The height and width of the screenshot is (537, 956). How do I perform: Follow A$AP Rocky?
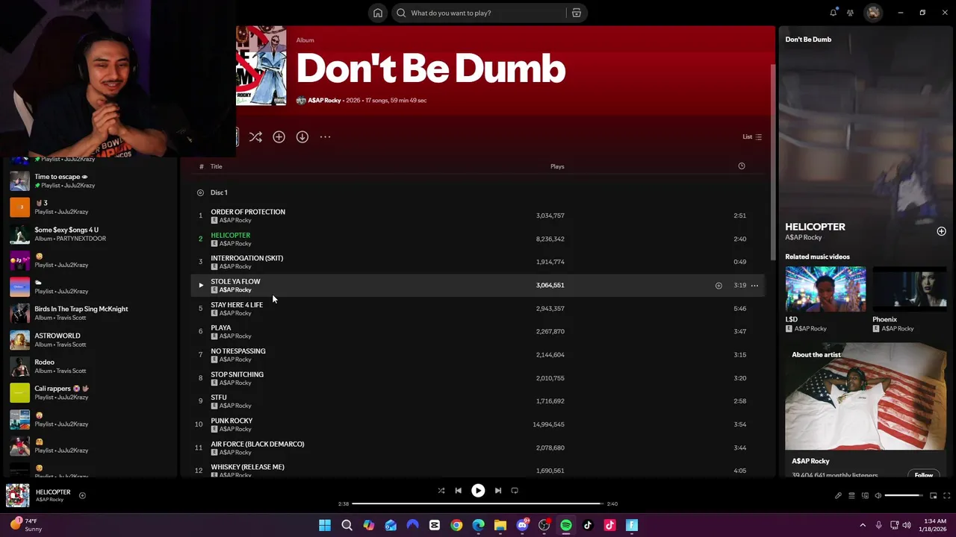[924, 475]
